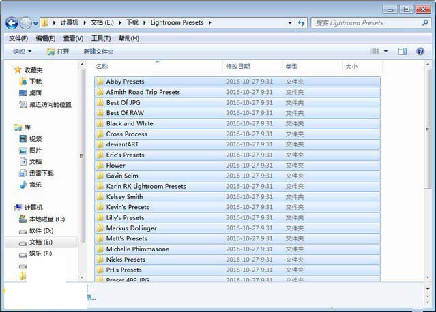Screen dimensions: 436x312
Task: Select 计算机 in the sidebar
Action: click(x=29, y=208)
